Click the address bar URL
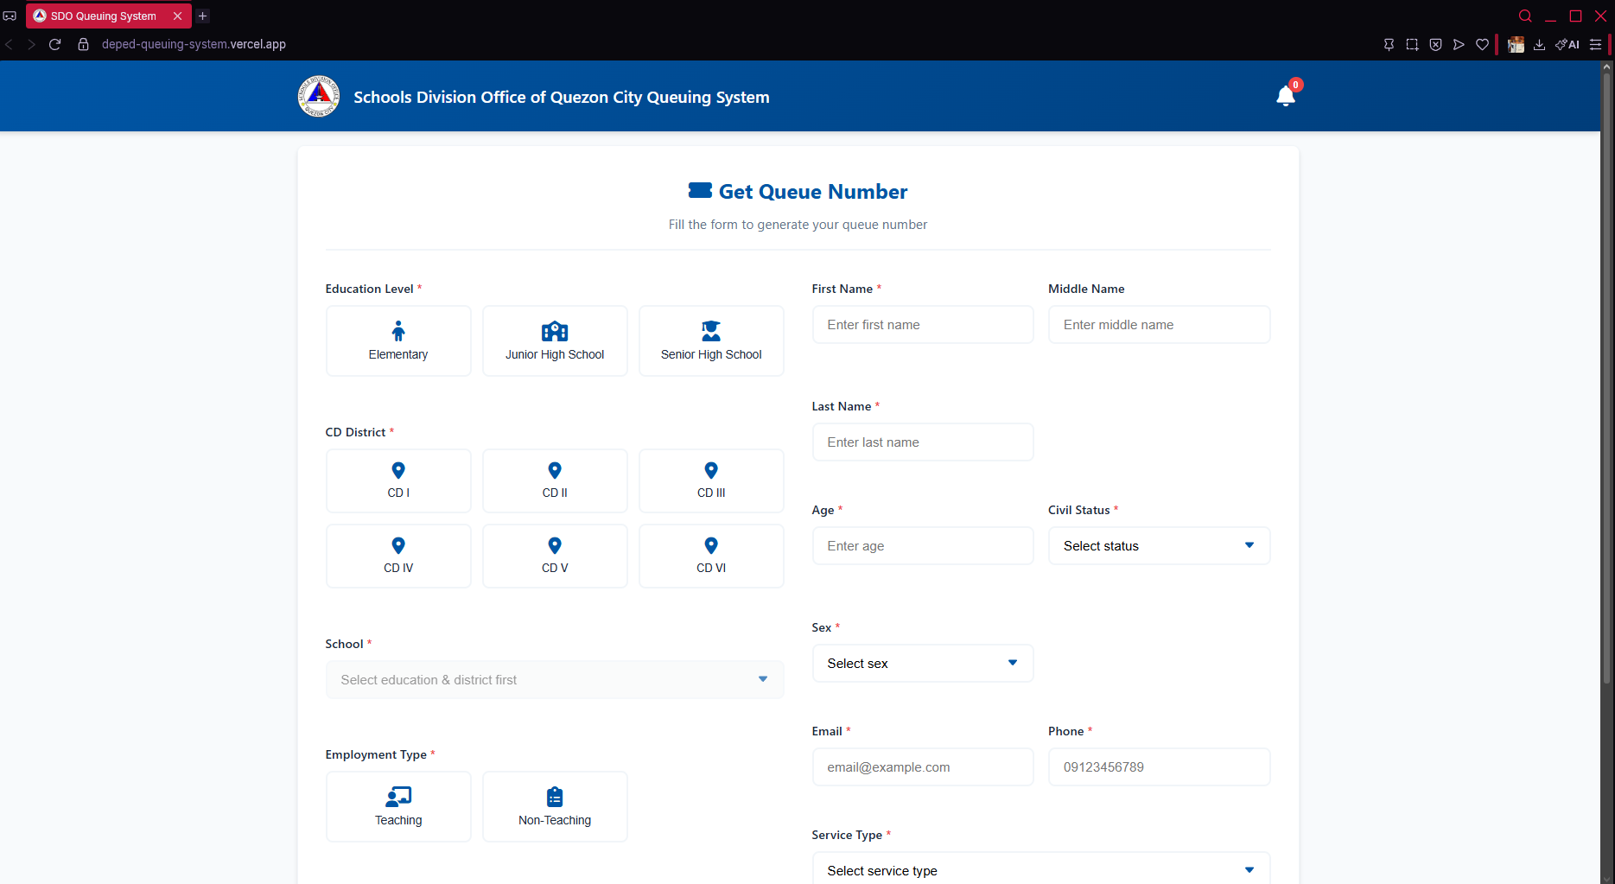1615x884 pixels. tap(194, 44)
